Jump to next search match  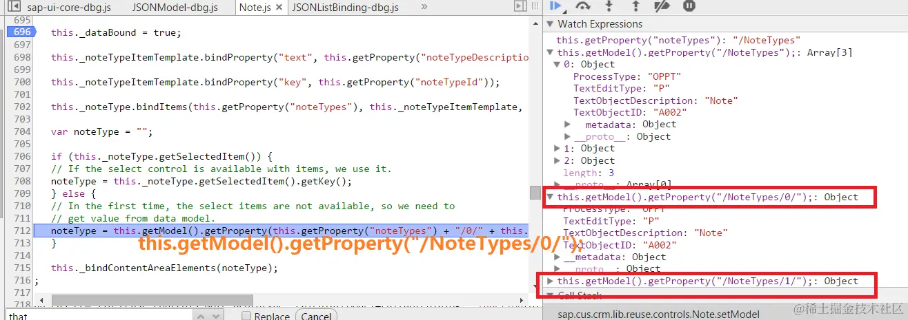coord(216,316)
